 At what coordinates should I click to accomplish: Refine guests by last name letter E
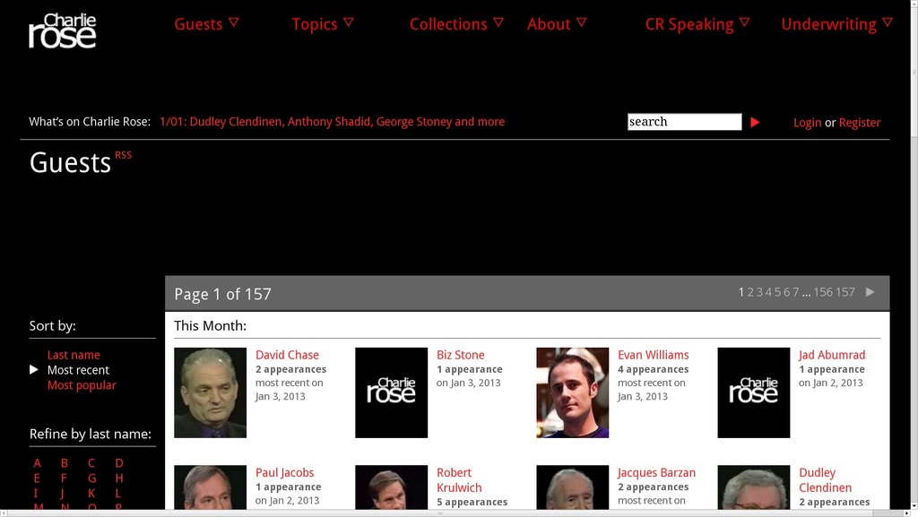pos(37,478)
